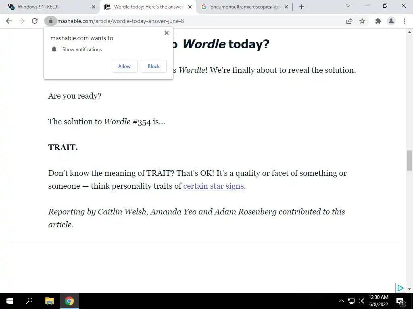Open the notification center icon
The height and width of the screenshot is (309, 413).
(400, 301)
